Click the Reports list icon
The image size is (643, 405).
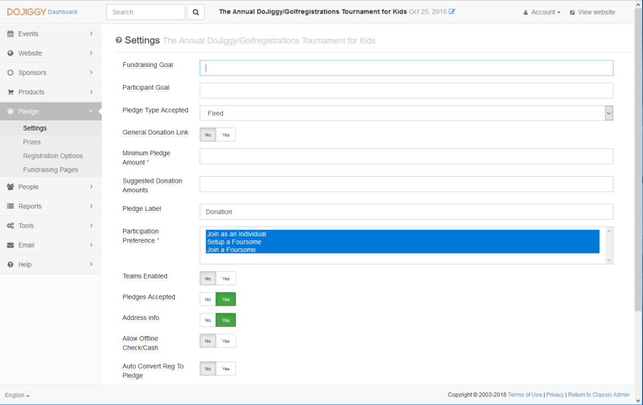[10, 206]
